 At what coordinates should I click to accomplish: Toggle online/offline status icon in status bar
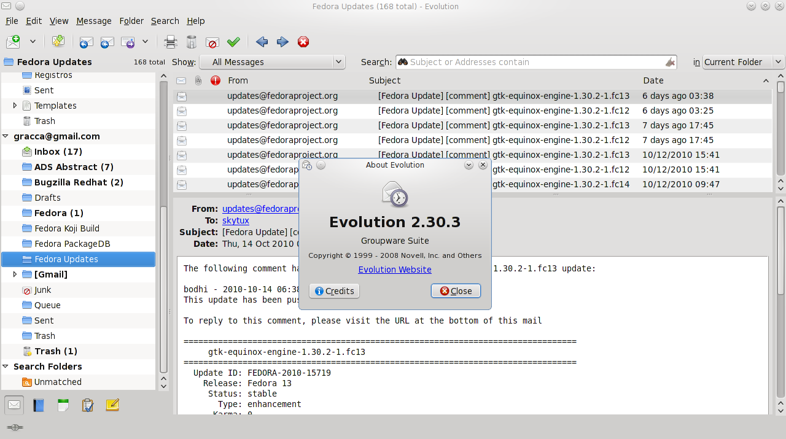[15, 427]
